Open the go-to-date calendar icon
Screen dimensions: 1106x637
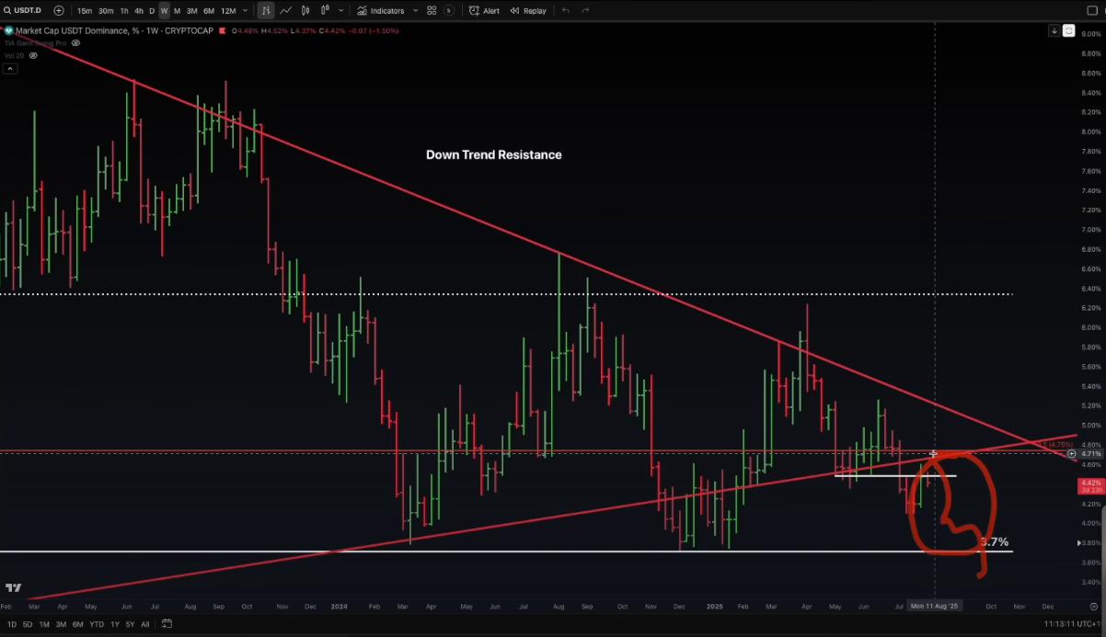coord(167,624)
